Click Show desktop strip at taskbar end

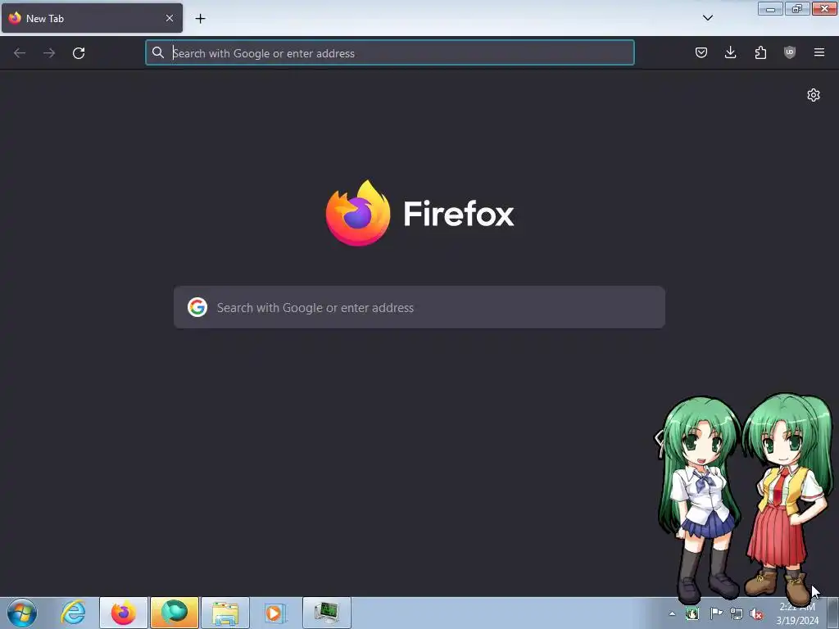click(x=833, y=613)
